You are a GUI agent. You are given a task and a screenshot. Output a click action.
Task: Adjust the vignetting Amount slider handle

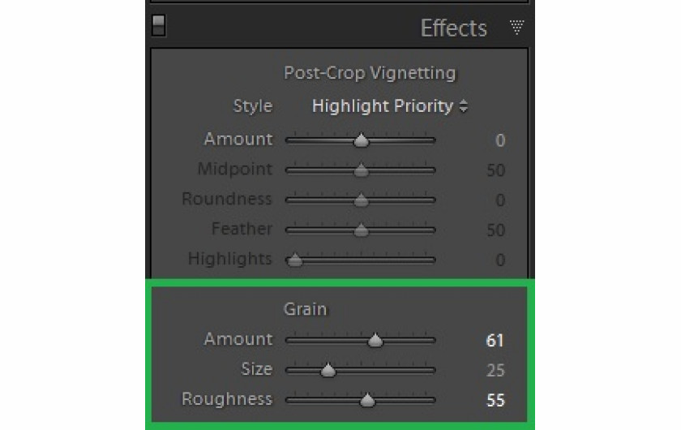tap(361, 140)
